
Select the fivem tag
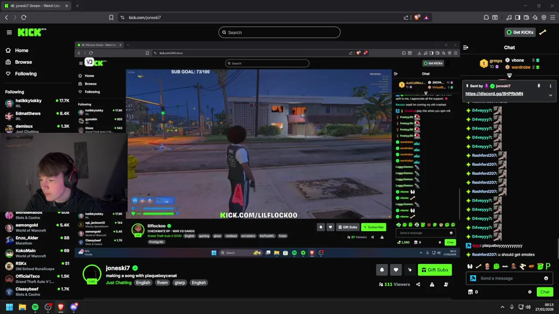click(162, 283)
